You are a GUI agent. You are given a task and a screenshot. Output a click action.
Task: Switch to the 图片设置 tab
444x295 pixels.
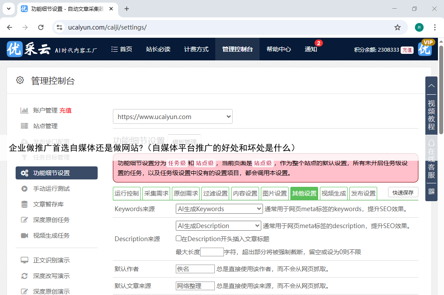(275, 193)
